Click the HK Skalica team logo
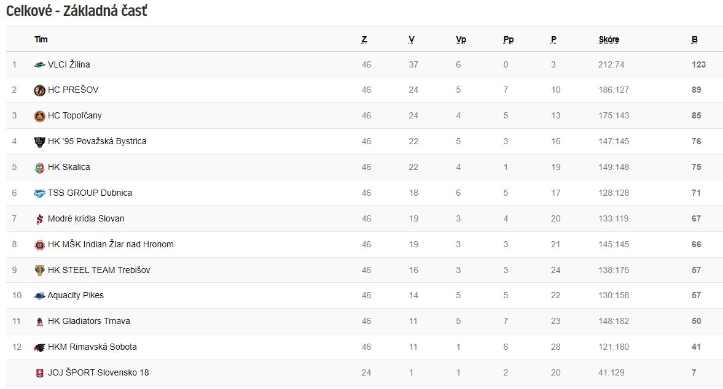 40,168
